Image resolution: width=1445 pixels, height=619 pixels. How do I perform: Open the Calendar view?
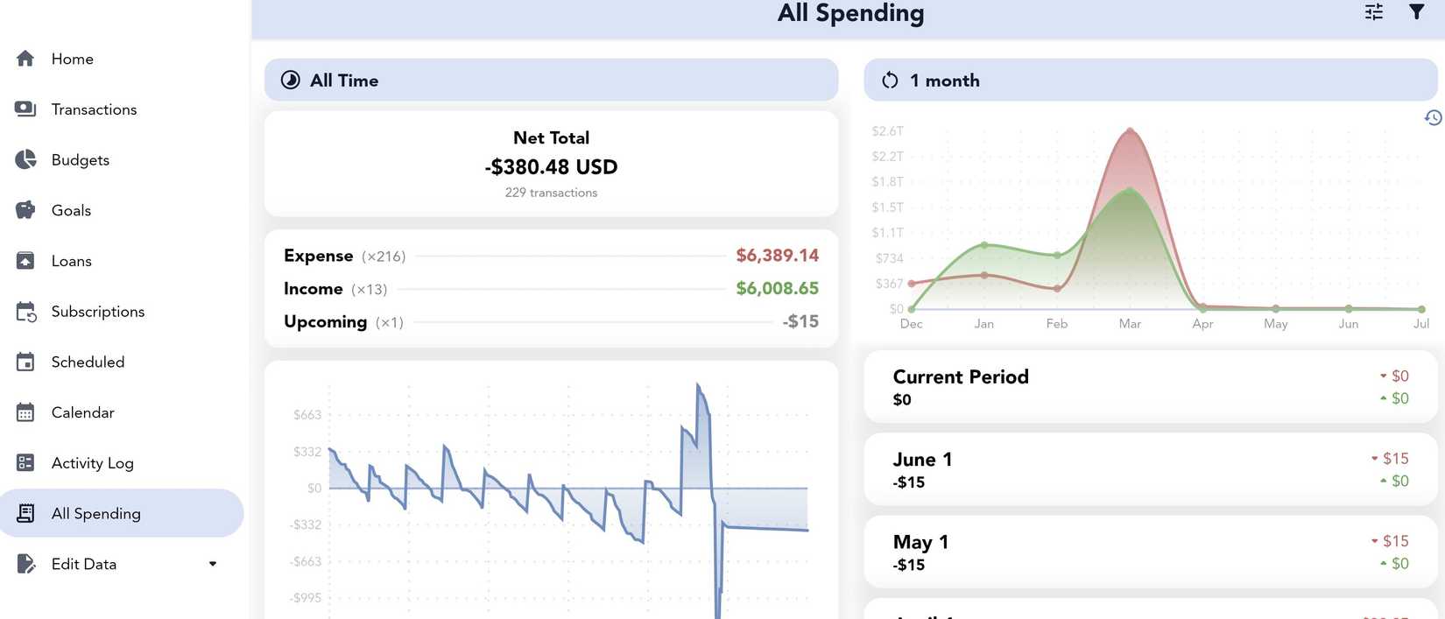click(82, 411)
